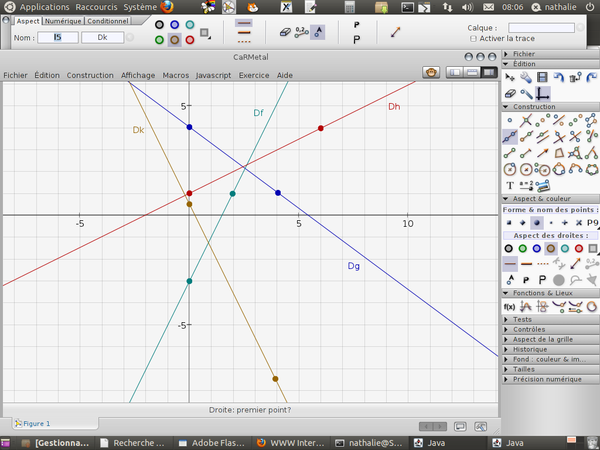Choose the circle through three points tool
The height and width of the screenshot is (450, 600).
(x=558, y=169)
